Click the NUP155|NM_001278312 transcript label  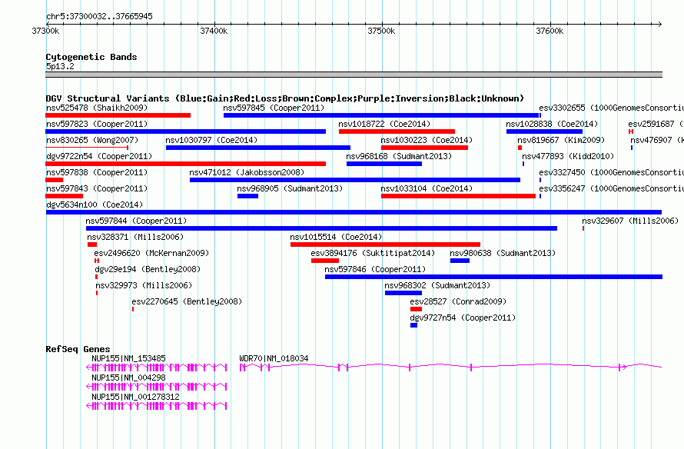pyautogui.click(x=135, y=397)
